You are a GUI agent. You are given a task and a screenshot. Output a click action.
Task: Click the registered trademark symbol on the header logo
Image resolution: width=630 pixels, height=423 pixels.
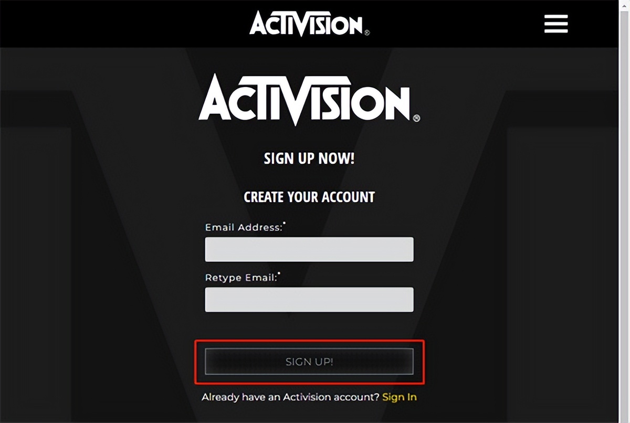coord(367,33)
